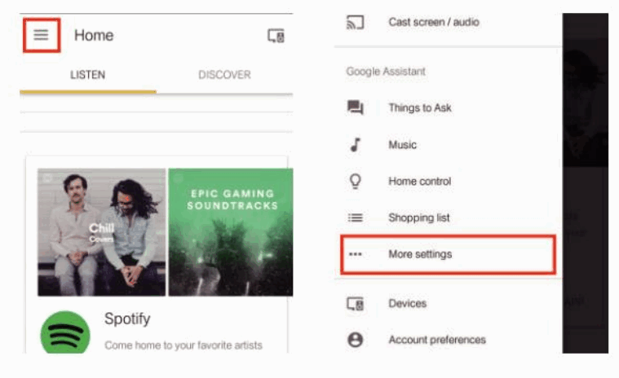
Task: Open More settings menu entry
Action: tap(420, 254)
